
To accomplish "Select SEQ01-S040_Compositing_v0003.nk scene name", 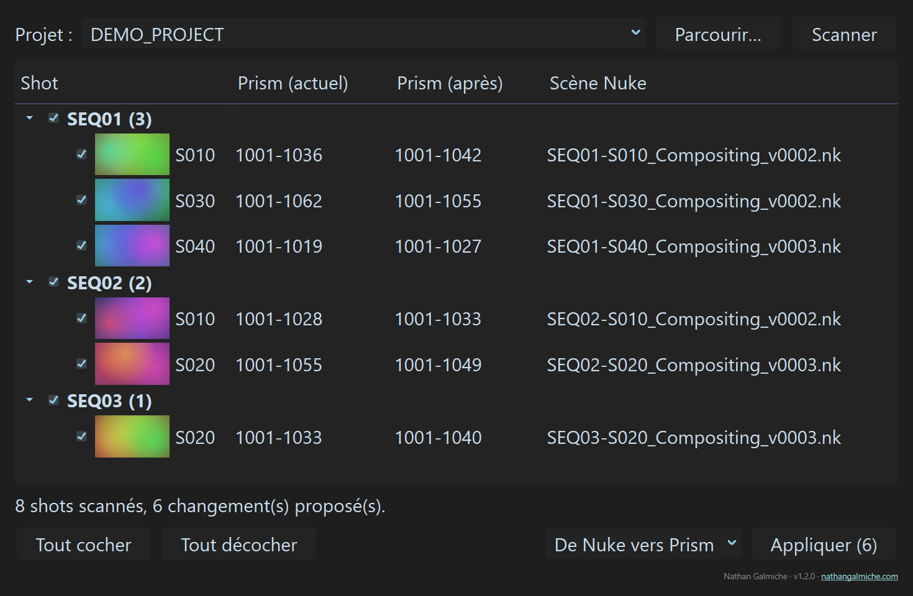I will click(x=694, y=246).
